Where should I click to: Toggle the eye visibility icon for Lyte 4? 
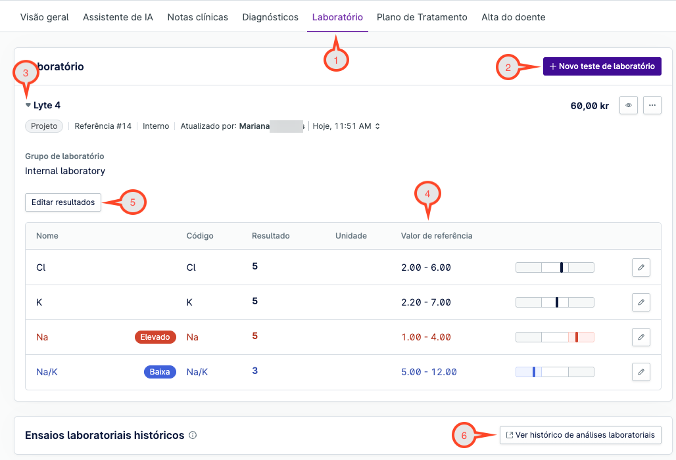pos(628,105)
